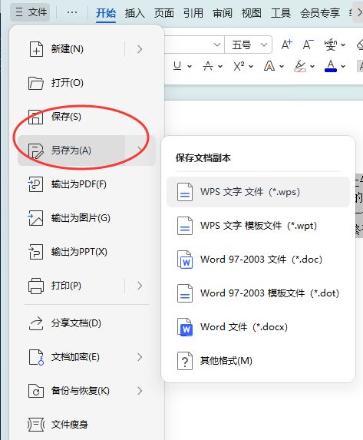Open the 工具 tab
The width and height of the screenshot is (363, 440).
281,13
